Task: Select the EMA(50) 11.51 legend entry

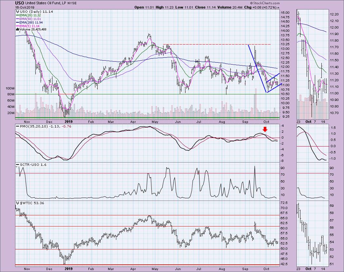Action: point(30,19)
